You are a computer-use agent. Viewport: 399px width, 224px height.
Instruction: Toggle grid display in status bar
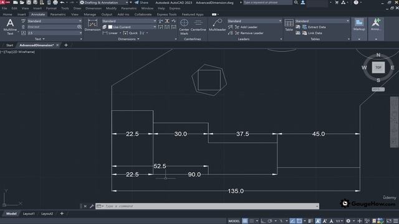245,221
